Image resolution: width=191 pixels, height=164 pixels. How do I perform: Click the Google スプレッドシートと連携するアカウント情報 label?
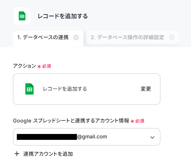click(x=71, y=121)
